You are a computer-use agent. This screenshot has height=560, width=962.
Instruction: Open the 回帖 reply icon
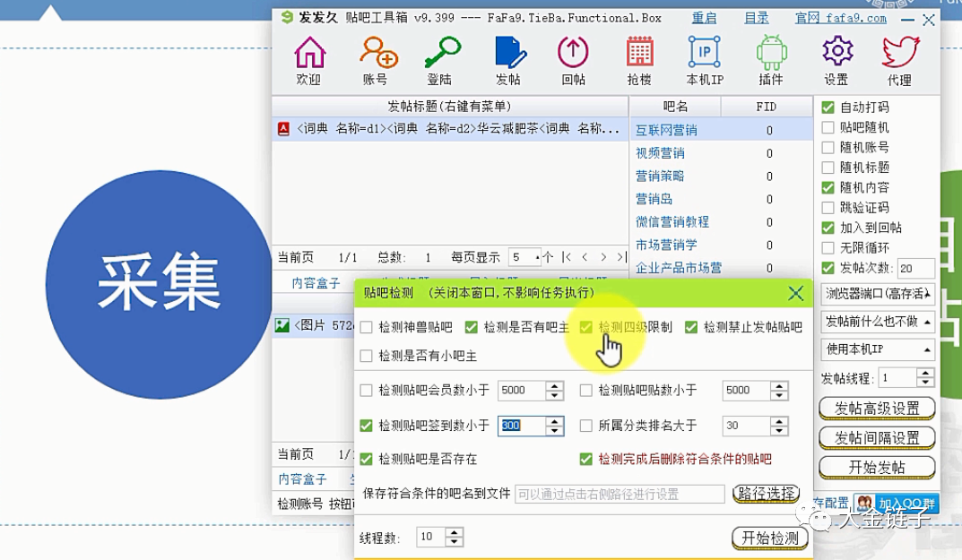point(573,60)
